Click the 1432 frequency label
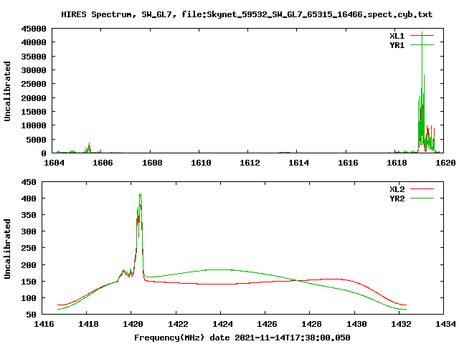This screenshot has width=459, height=344. [401, 324]
